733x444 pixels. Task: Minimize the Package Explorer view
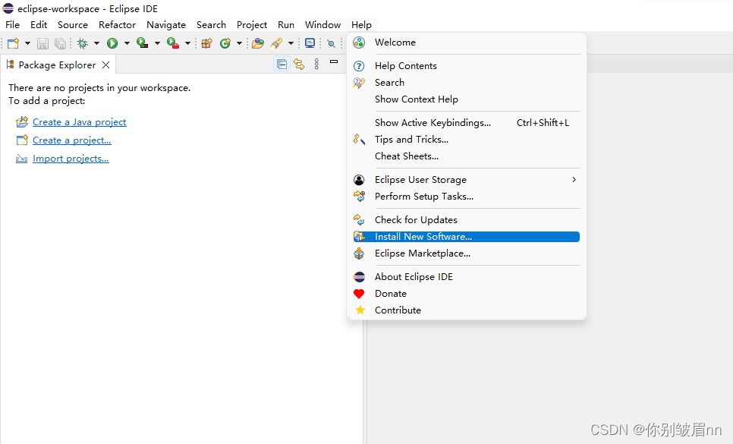334,62
